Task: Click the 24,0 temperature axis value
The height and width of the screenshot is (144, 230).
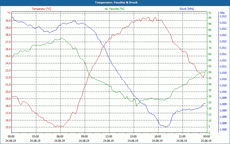Action: (x=8, y=63)
